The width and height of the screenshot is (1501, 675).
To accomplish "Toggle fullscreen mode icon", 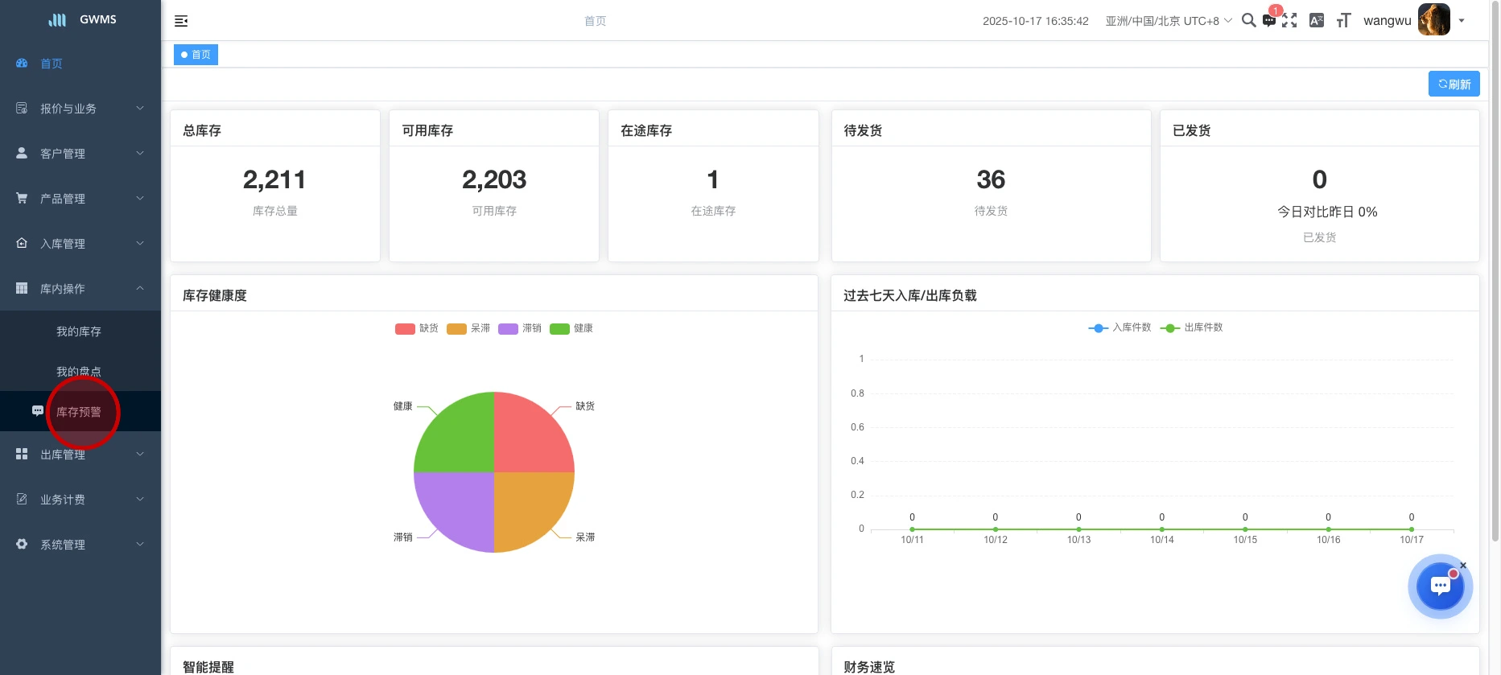I will pos(1289,21).
